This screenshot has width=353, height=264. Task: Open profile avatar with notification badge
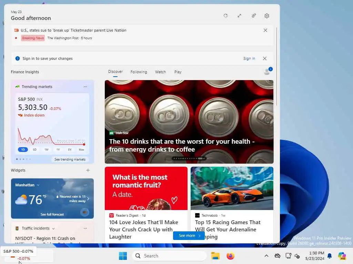[x=268, y=71]
